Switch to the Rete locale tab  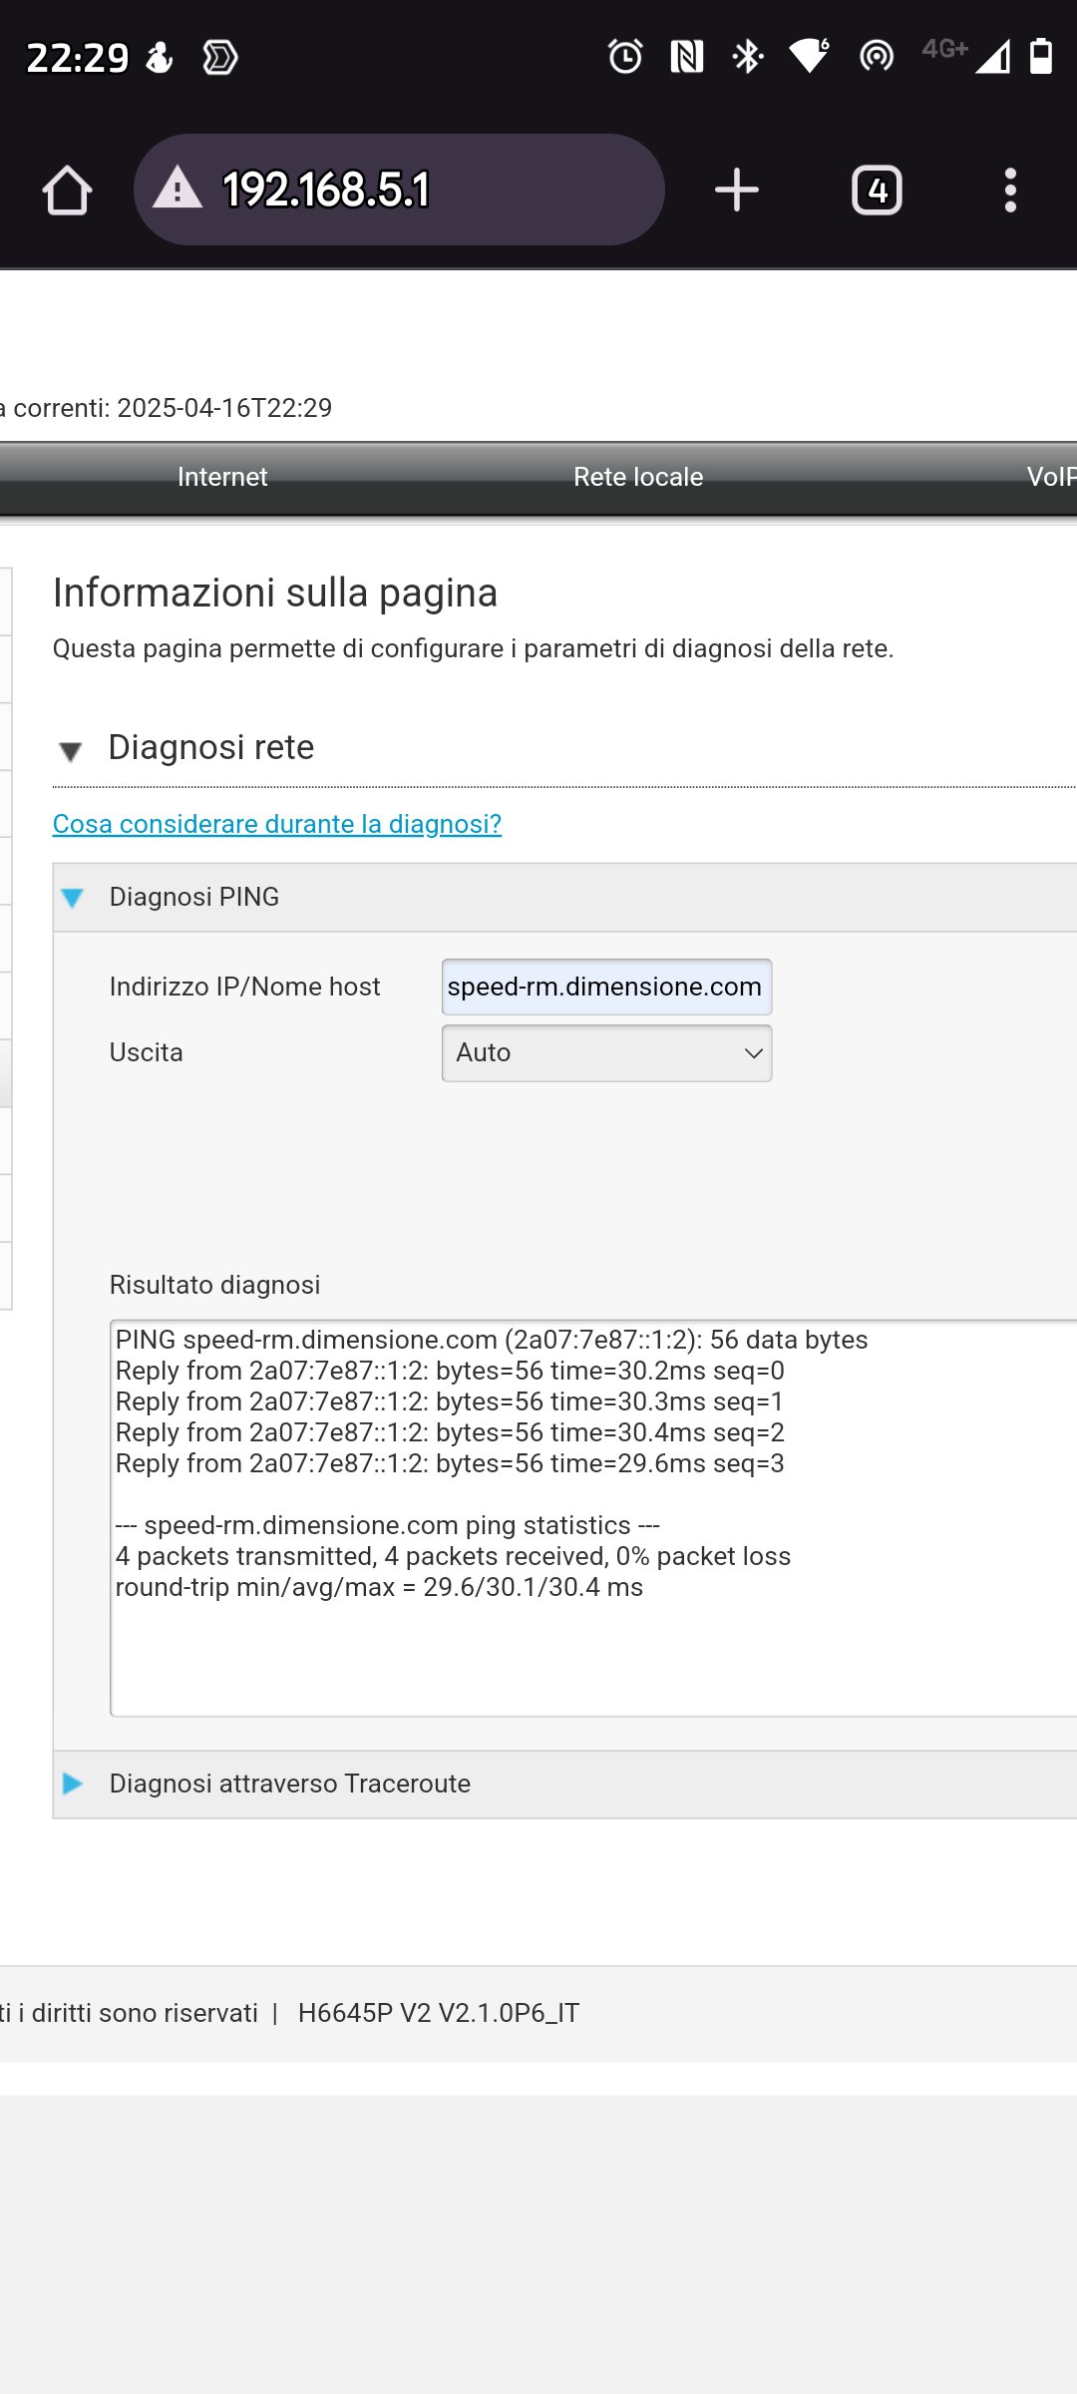[638, 477]
